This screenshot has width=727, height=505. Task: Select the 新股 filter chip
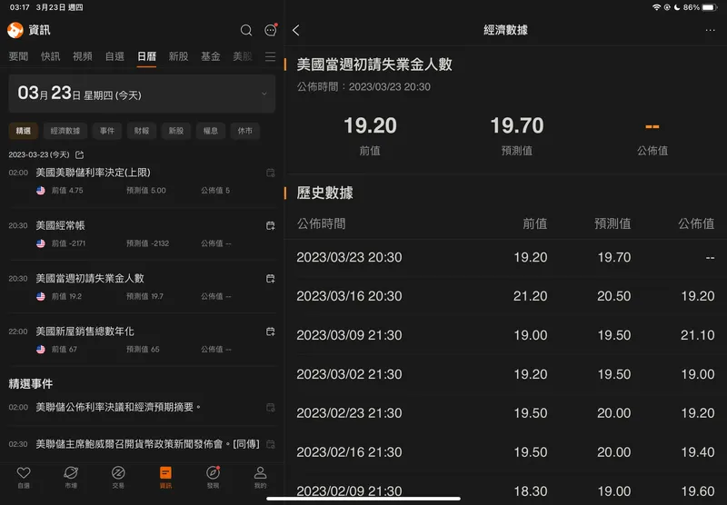(175, 131)
